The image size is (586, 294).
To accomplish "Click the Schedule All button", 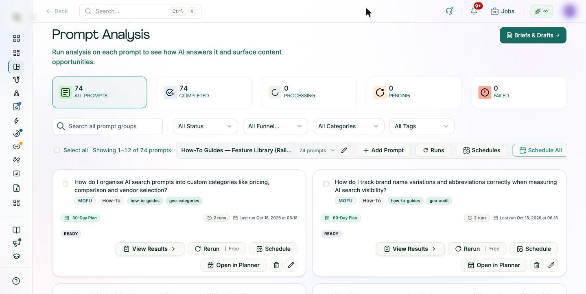I will [x=540, y=150].
